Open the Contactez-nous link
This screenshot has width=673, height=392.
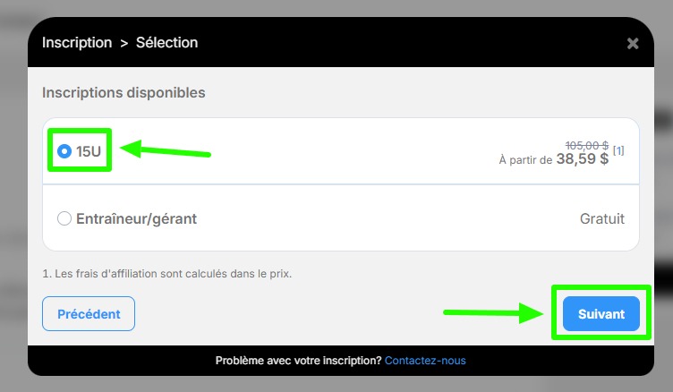click(x=425, y=361)
